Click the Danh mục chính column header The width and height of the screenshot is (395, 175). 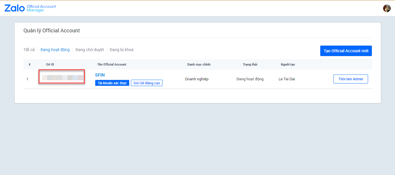(199, 64)
